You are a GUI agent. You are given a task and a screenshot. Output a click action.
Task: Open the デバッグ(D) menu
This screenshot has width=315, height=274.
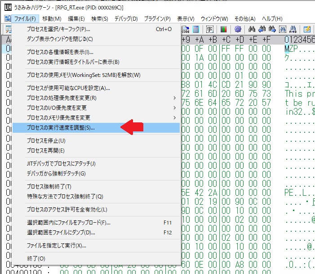tap(126, 18)
